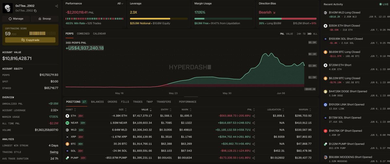Click OP icon of $141.76K OP Short Opened
The height and width of the screenshot is (164, 390).
click(x=325, y=131)
